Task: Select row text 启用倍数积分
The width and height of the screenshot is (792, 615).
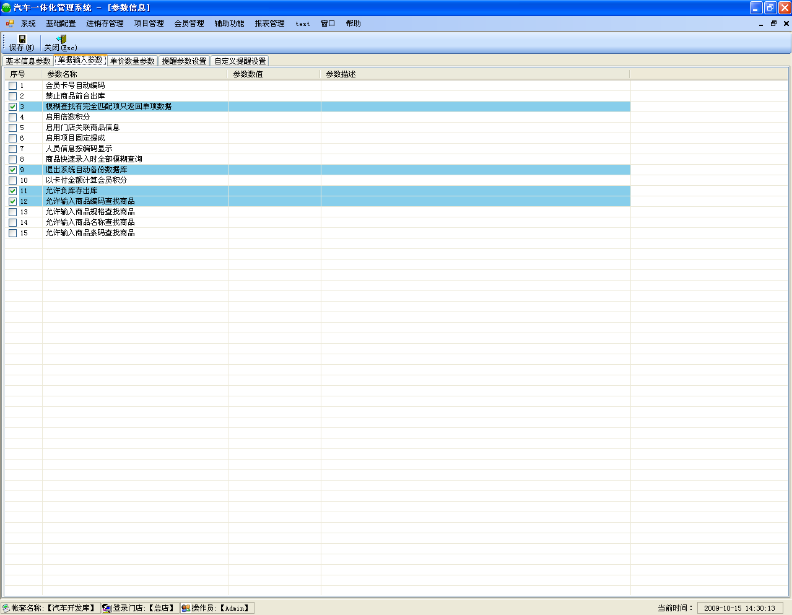Action: click(67, 117)
